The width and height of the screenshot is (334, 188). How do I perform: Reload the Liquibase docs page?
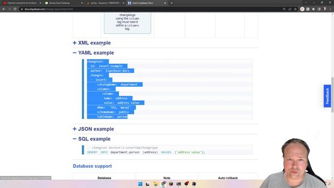coord(15,9)
